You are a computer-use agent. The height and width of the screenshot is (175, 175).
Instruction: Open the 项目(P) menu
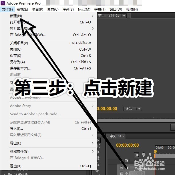(x=37, y=9)
